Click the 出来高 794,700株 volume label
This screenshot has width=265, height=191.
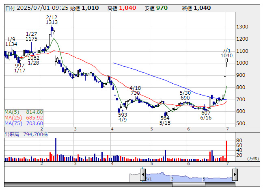[x=26, y=135]
